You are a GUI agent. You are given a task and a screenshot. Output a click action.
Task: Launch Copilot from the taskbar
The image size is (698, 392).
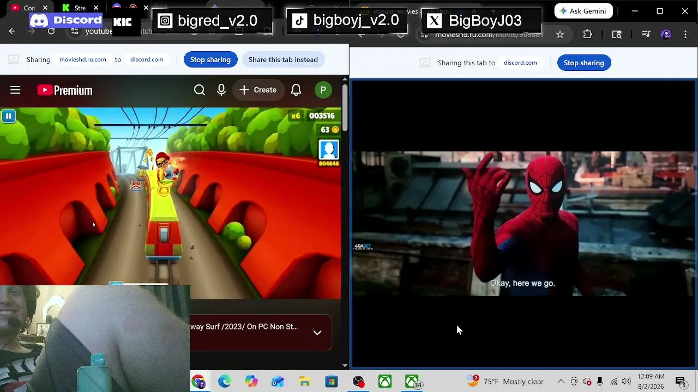(251, 382)
